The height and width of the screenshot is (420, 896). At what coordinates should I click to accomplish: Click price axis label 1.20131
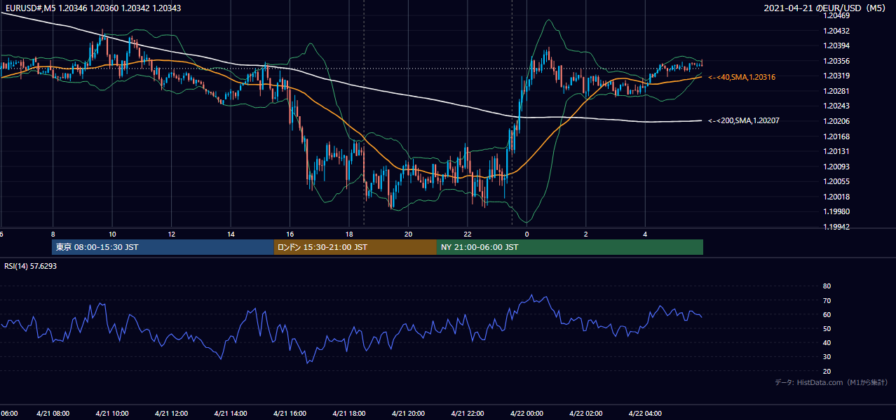[x=836, y=151]
